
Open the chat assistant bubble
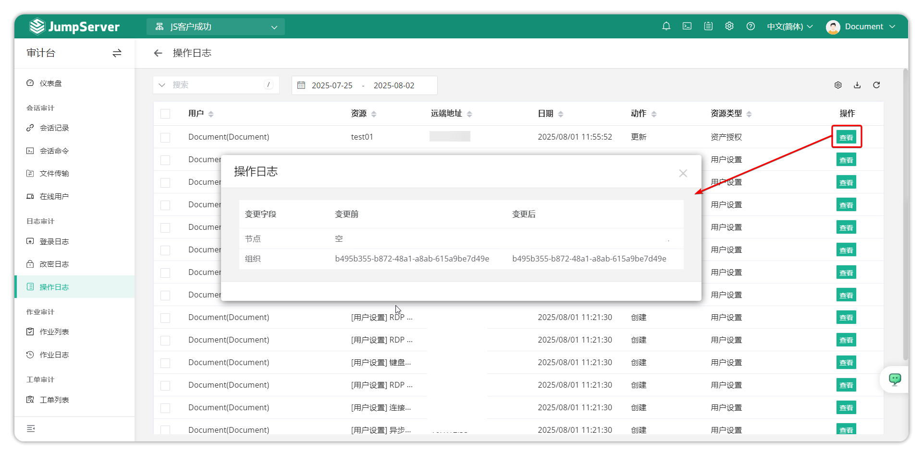point(895,380)
